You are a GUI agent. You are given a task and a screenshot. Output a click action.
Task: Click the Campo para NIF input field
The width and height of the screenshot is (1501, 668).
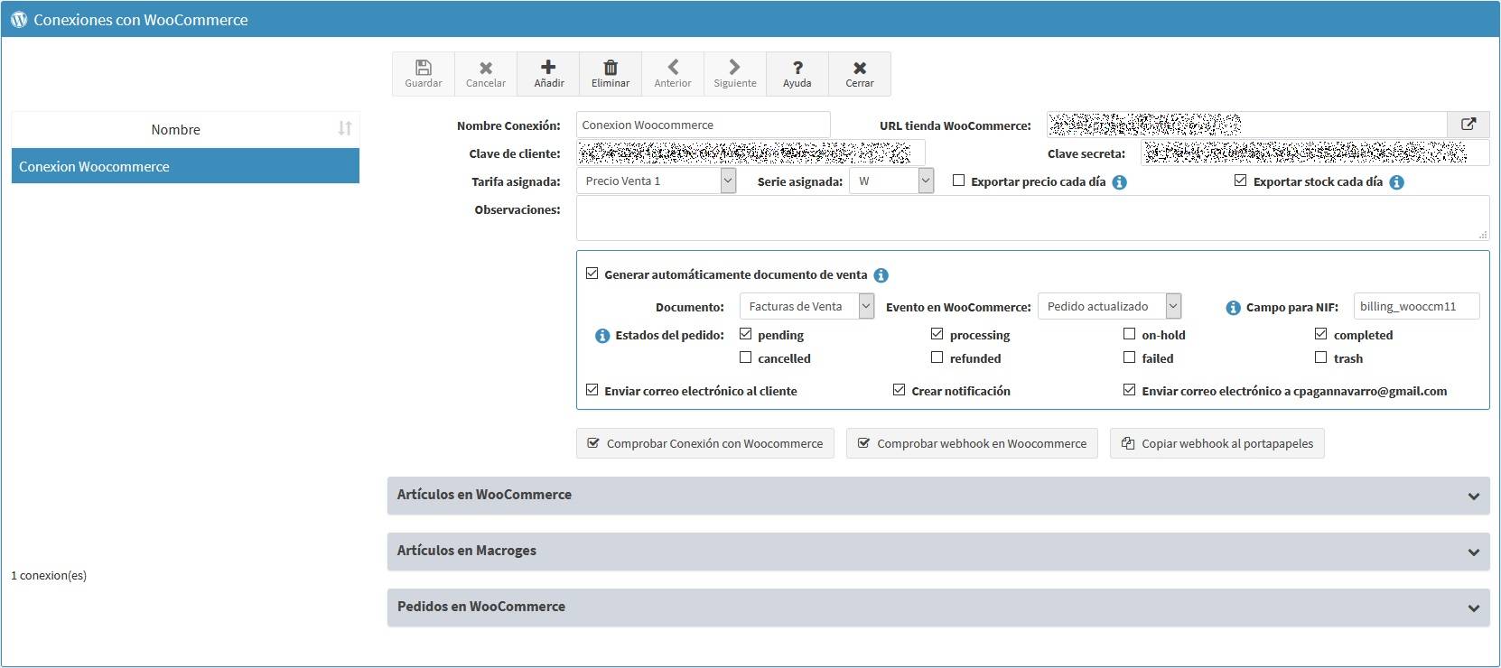tap(1417, 307)
